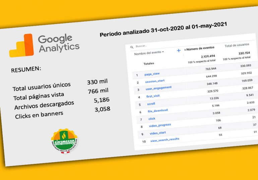Open the view_search_results event link
This screenshot has height=180, width=258.
click(165, 140)
